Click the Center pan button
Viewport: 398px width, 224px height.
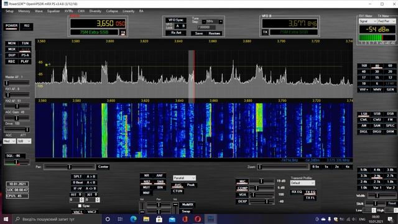[x=103, y=167]
